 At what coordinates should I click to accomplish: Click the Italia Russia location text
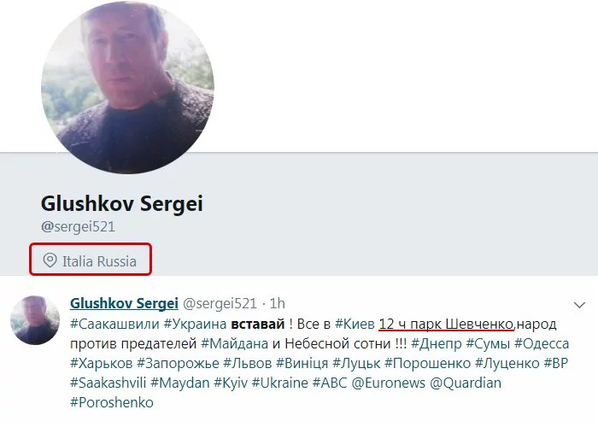(100, 261)
